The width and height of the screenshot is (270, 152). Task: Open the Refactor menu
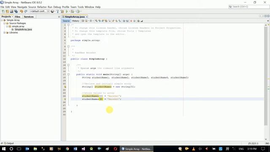42,7
